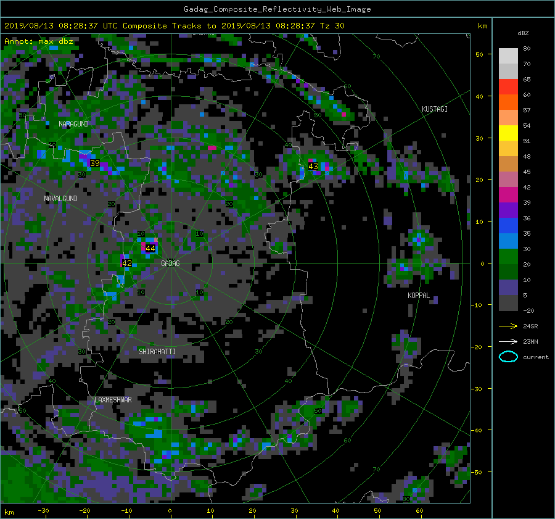Click the storm cell labeled 39

[x=95, y=164]
